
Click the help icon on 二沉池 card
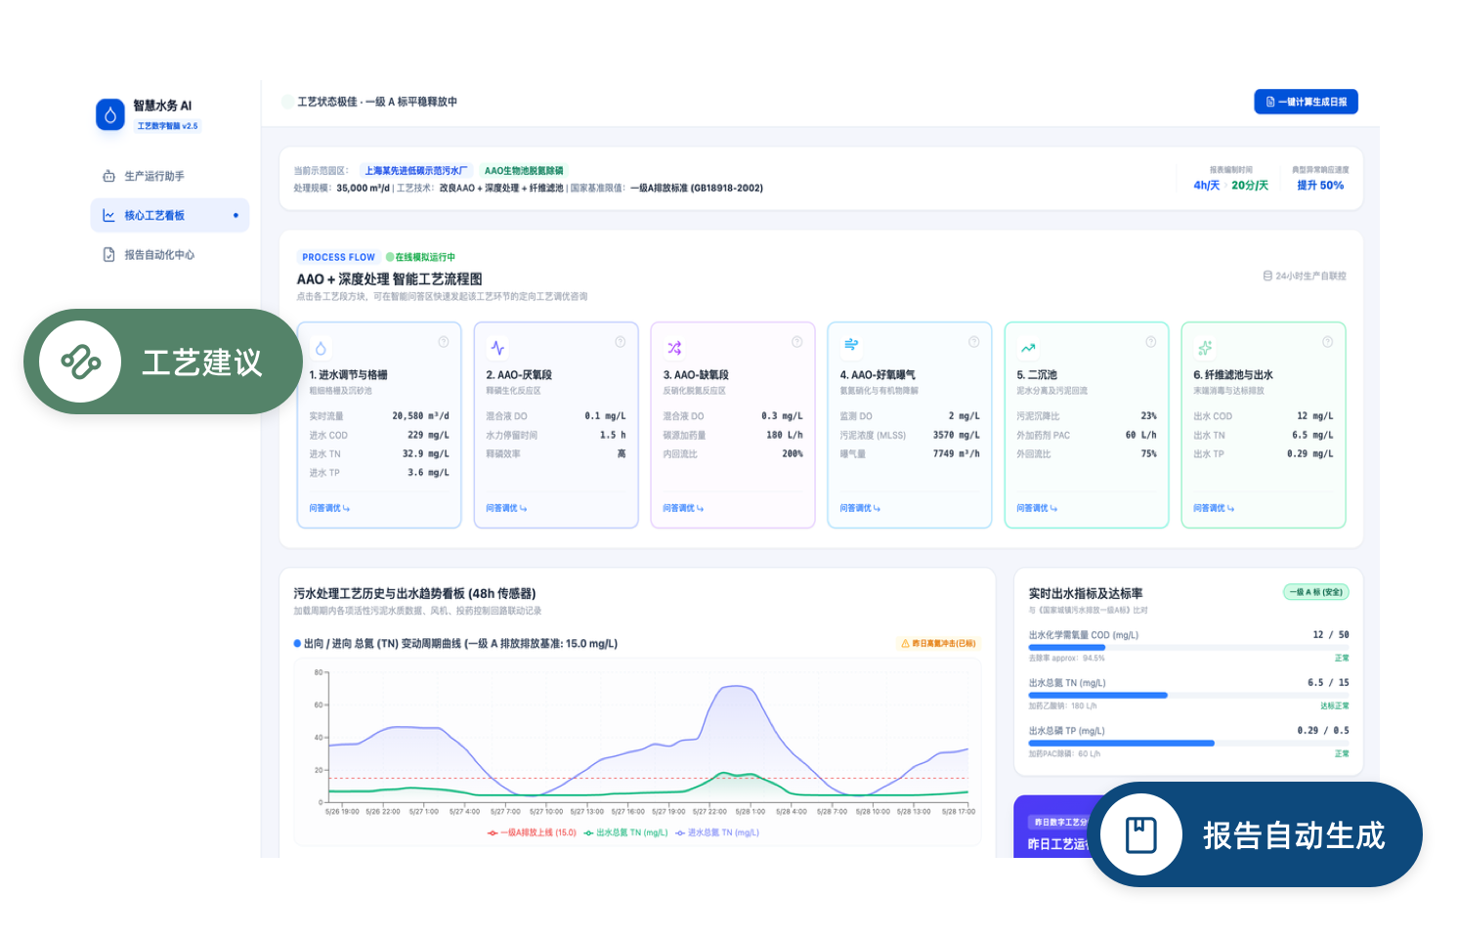[x=1151, y=342]
